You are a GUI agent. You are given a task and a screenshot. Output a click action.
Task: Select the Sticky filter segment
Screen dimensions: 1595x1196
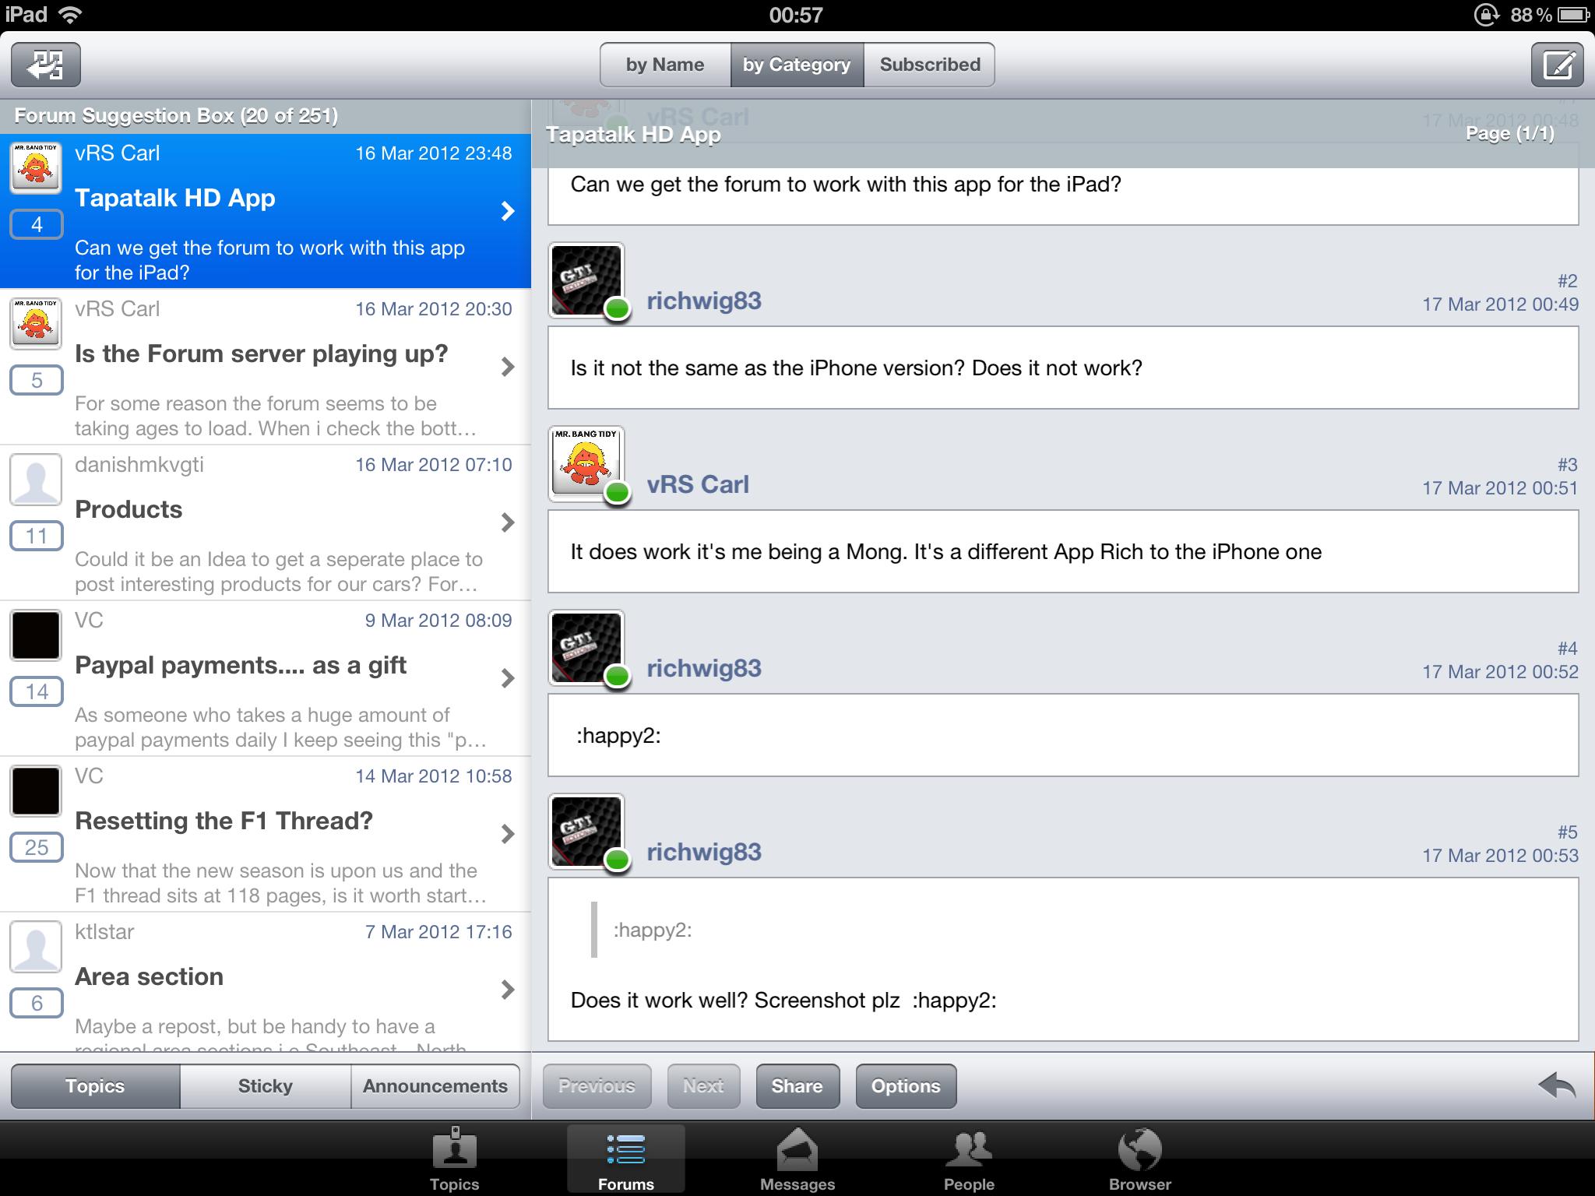(x=266, y=1086)
